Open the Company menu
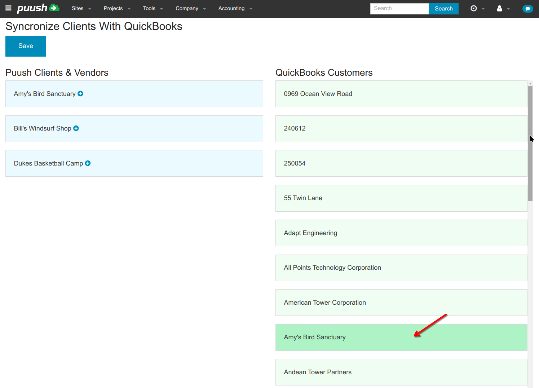The width and height of the screenshot is (539, 388). pyautogui.click(x=190, y=8)
